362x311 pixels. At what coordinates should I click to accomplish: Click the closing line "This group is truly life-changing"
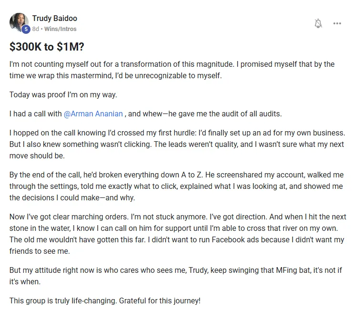[105, 301]
